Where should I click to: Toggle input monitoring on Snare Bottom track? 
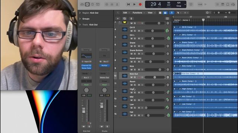point(142,54)
